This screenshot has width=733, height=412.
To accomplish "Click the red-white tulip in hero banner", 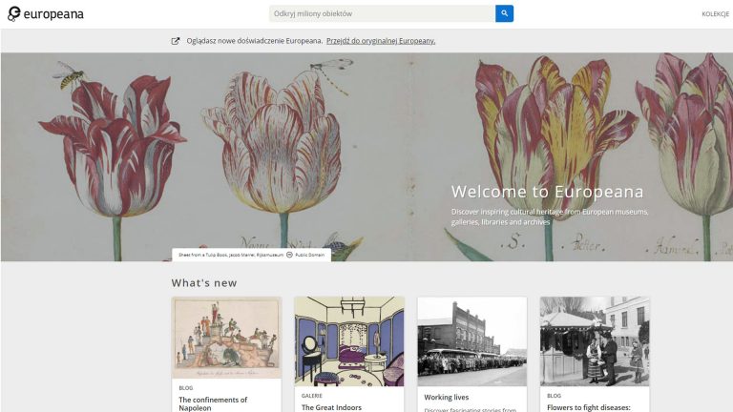I will [x=110, y=143].
